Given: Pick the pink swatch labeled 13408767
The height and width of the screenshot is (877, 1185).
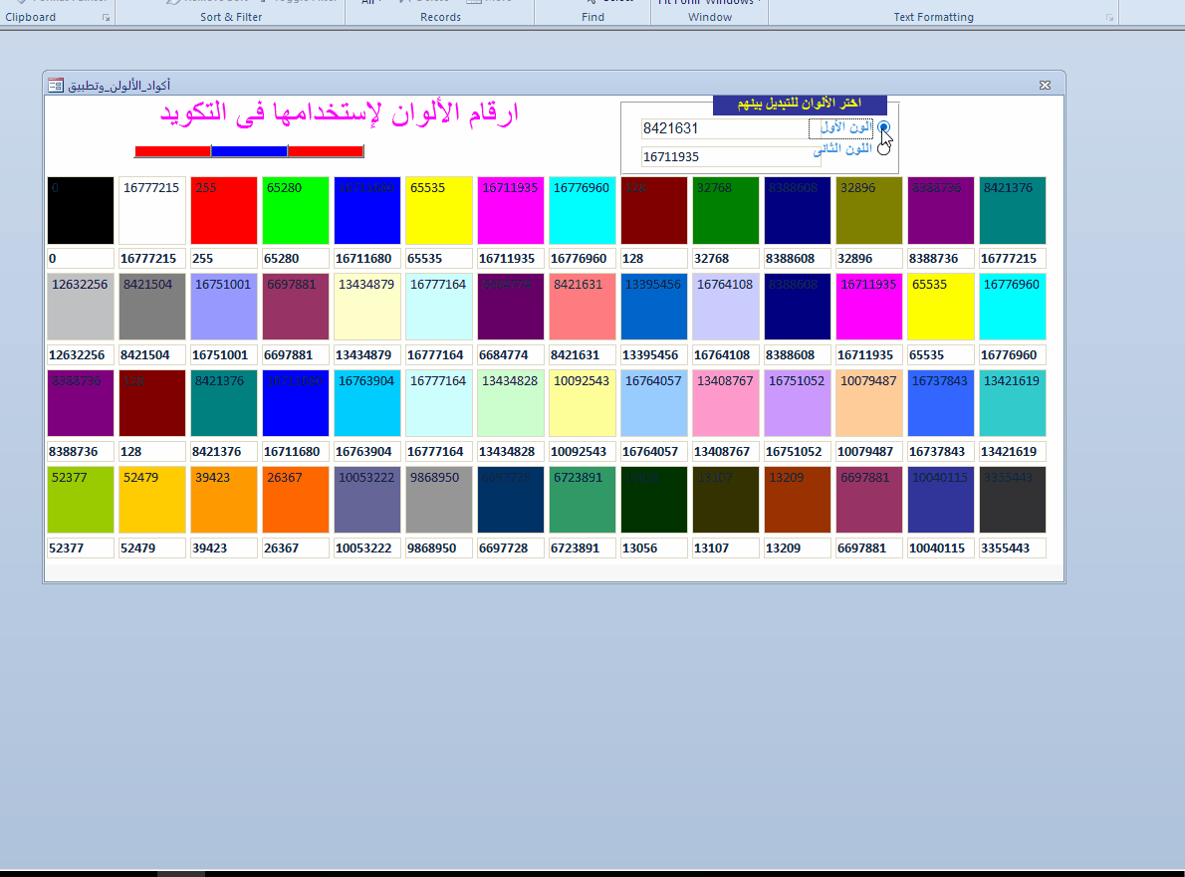Looking at the screenshot, I should pyautogui.click(x=726, y=403).
